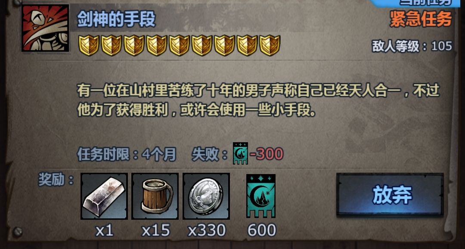Click the enemy level 105 text
Screen dimensions: 465x249
412,46
